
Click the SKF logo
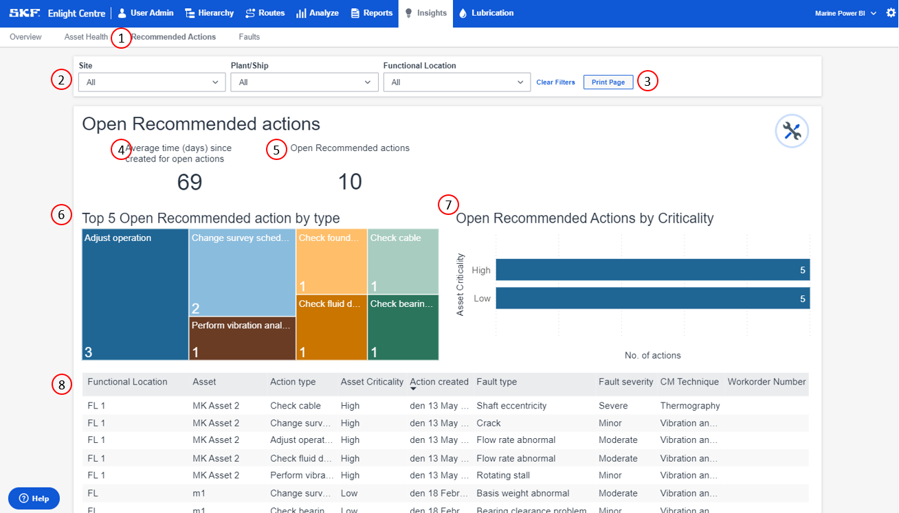(24, 12)
